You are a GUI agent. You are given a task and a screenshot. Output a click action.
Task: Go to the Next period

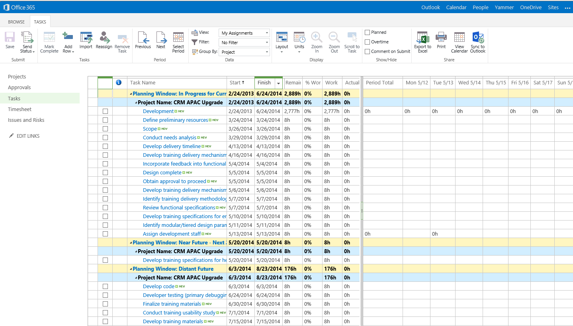tap(161, 38)
